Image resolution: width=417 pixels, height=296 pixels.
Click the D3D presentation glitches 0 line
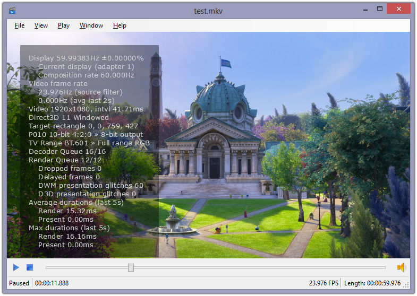(87, 194)
